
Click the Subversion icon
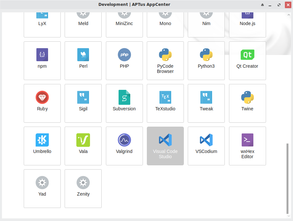coord(124,97)
